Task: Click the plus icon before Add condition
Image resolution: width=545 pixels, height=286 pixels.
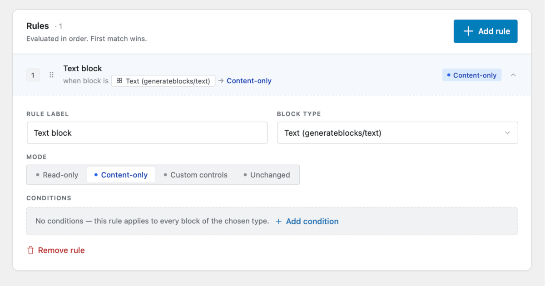Action: tap(279, 222)
